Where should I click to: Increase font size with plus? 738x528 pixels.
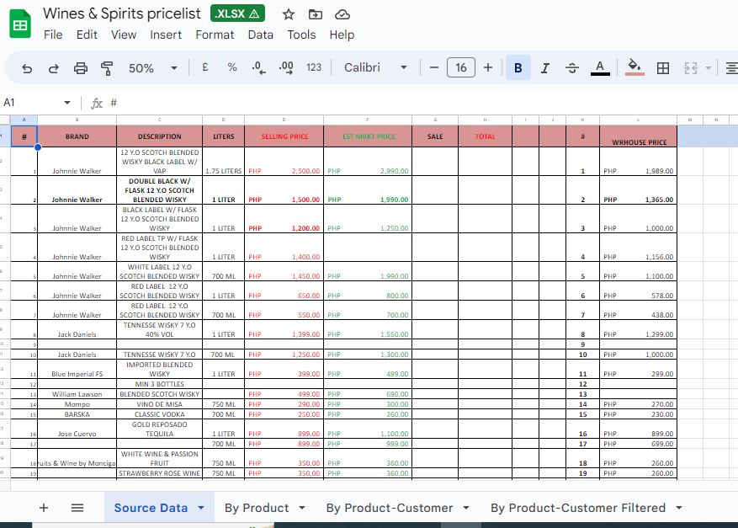click(488, 68)
